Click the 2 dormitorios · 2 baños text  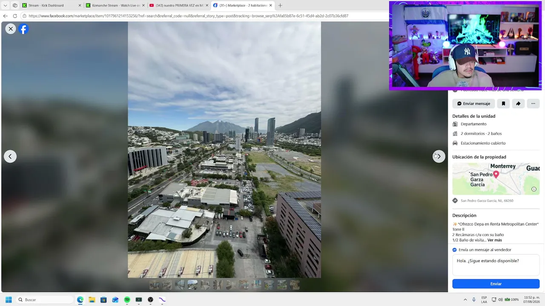click(481, 133)
